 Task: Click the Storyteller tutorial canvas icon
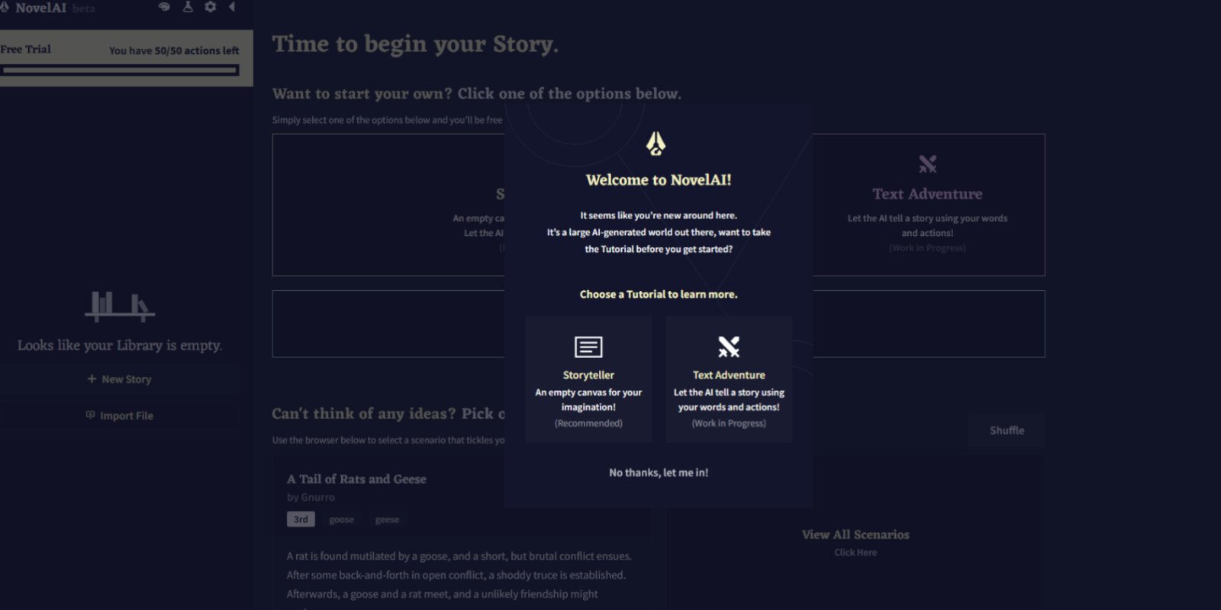tap(588, 347)
